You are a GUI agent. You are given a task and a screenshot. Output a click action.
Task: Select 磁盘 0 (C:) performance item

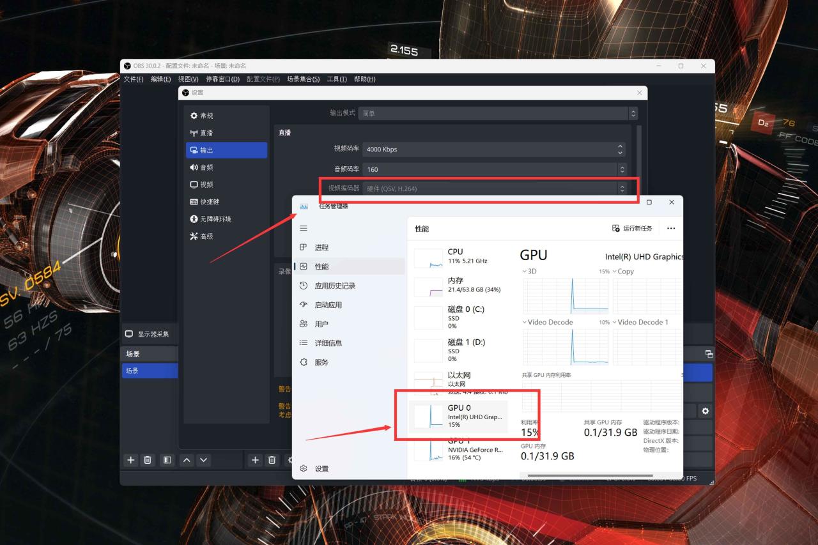(x=459, y=317)
